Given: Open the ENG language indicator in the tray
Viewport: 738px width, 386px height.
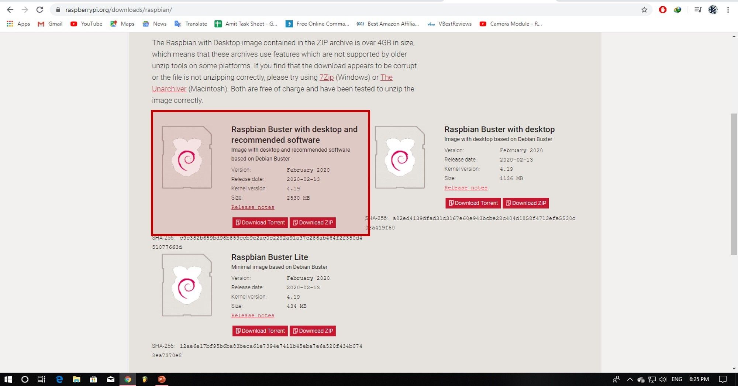Looking at the screenshot, I should [x=677, y=379].
